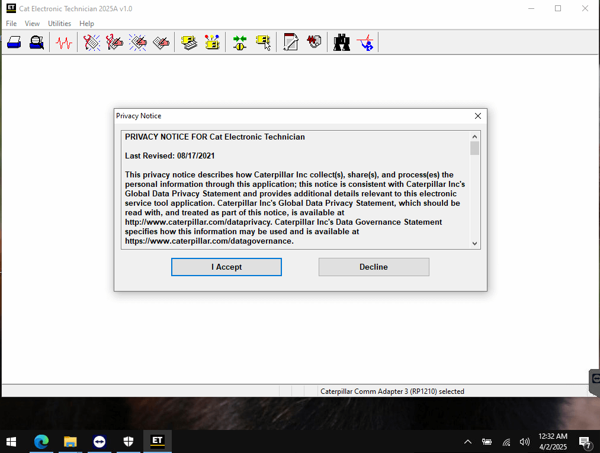
Task: Show hidden system tray icons
Action: coord(467,442)
